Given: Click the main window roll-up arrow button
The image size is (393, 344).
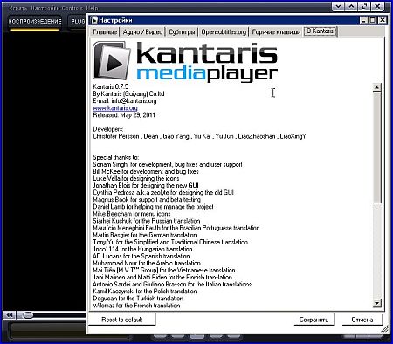Looking at the screenshot, I should pyautogui.click(x=351, y=6).
